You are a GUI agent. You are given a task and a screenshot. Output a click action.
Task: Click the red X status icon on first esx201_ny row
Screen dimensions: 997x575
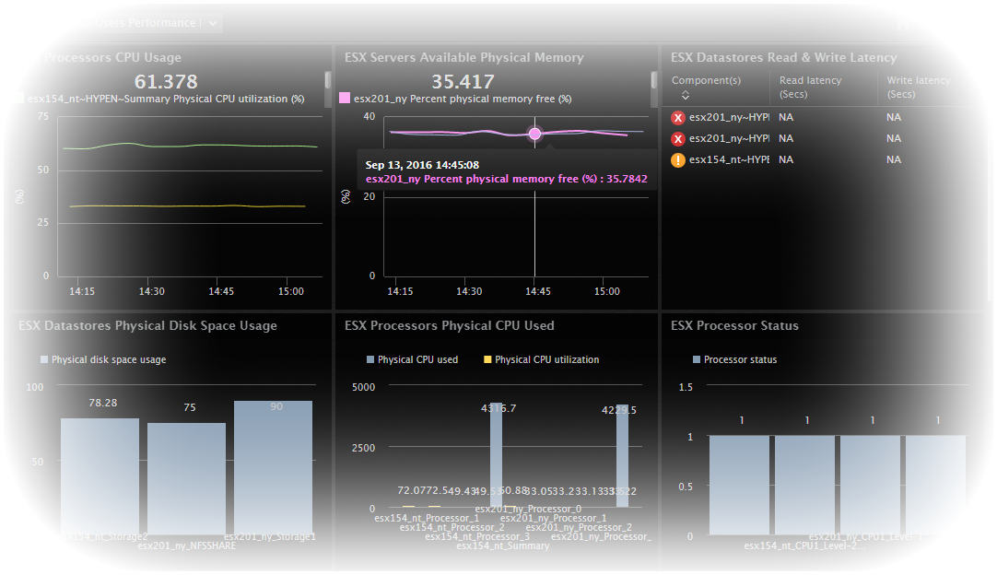678,117
